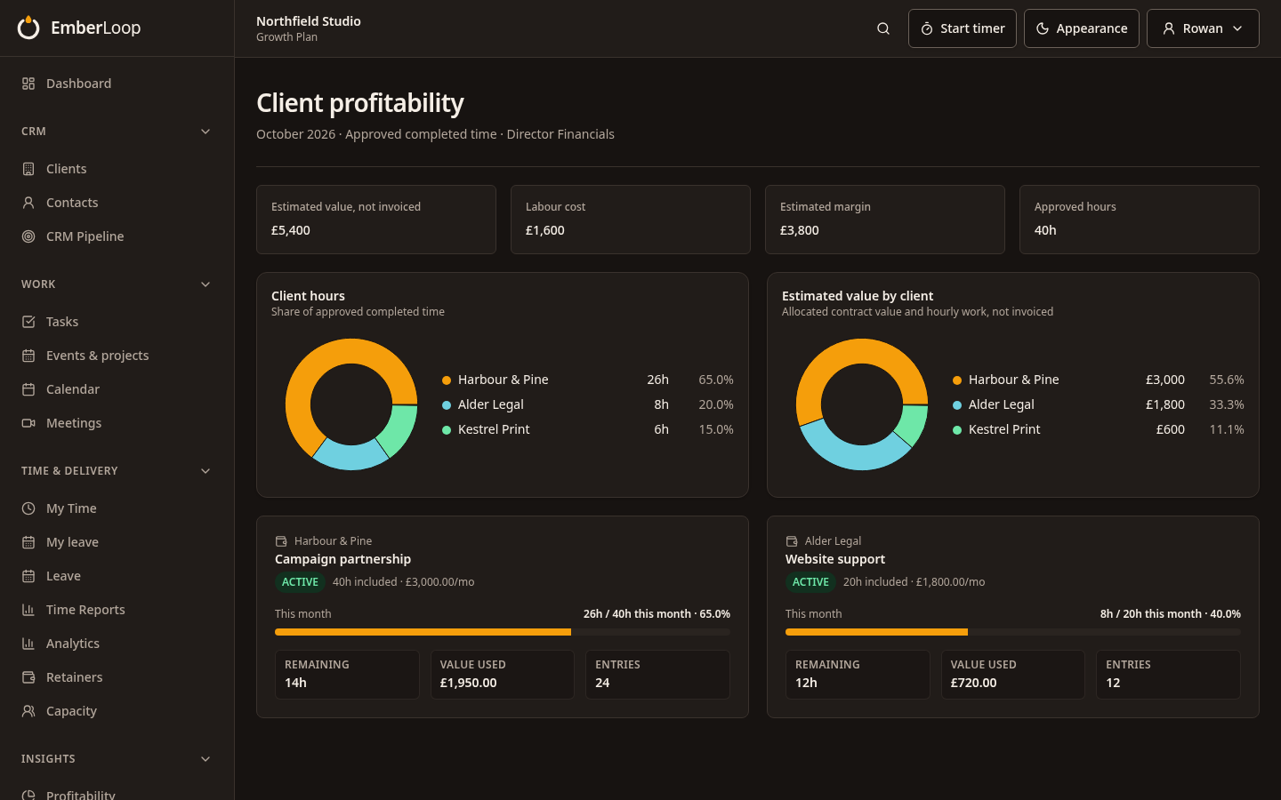The image size is (1281, 800).
Task: Click the Profitability pie icon in sidebar
Action: pyautogui.click(x=28, y=795)
